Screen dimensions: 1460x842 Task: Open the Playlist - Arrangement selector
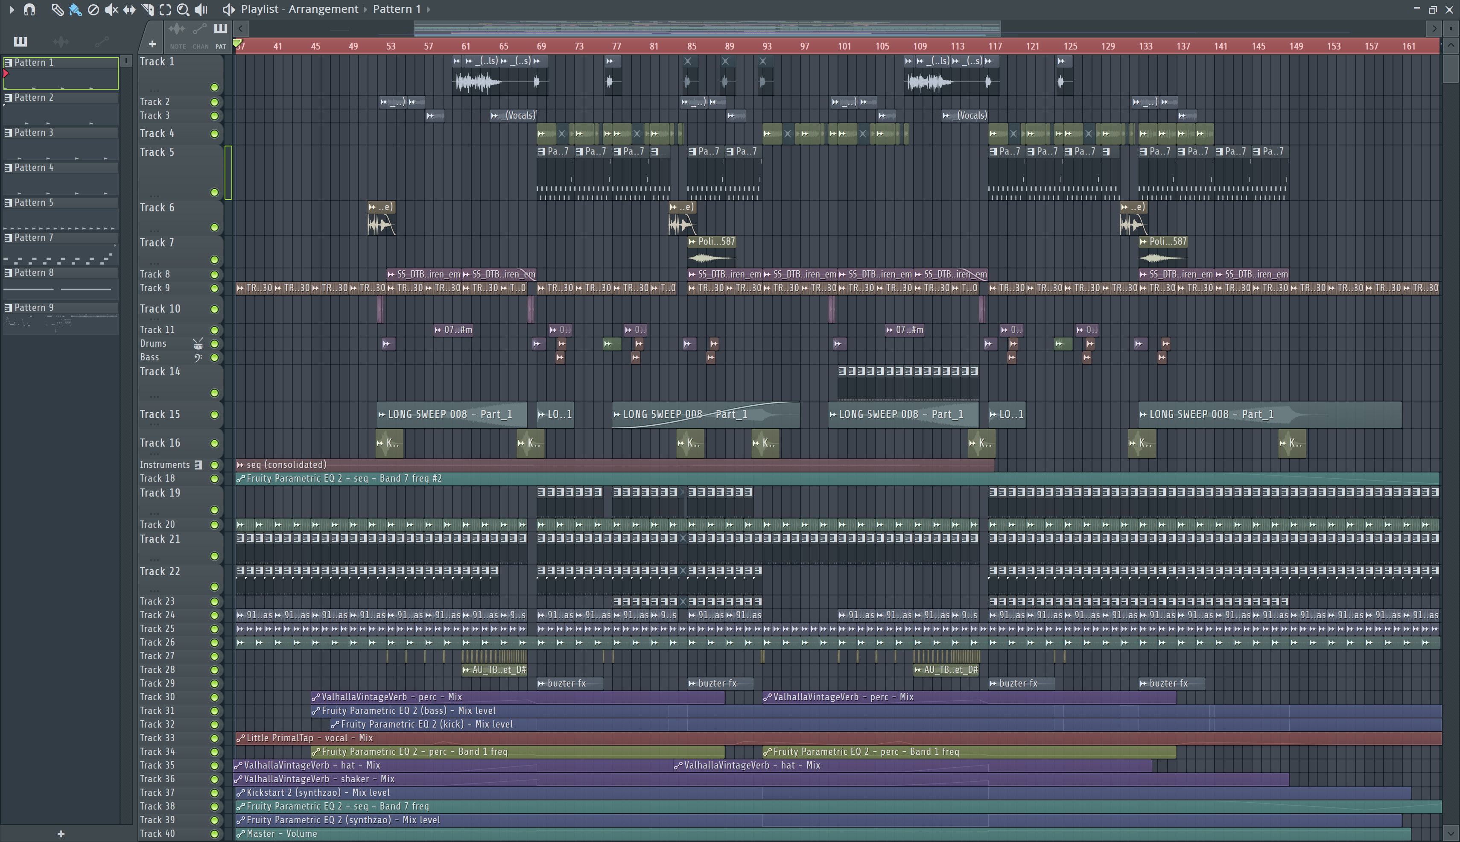pos(300,9)
